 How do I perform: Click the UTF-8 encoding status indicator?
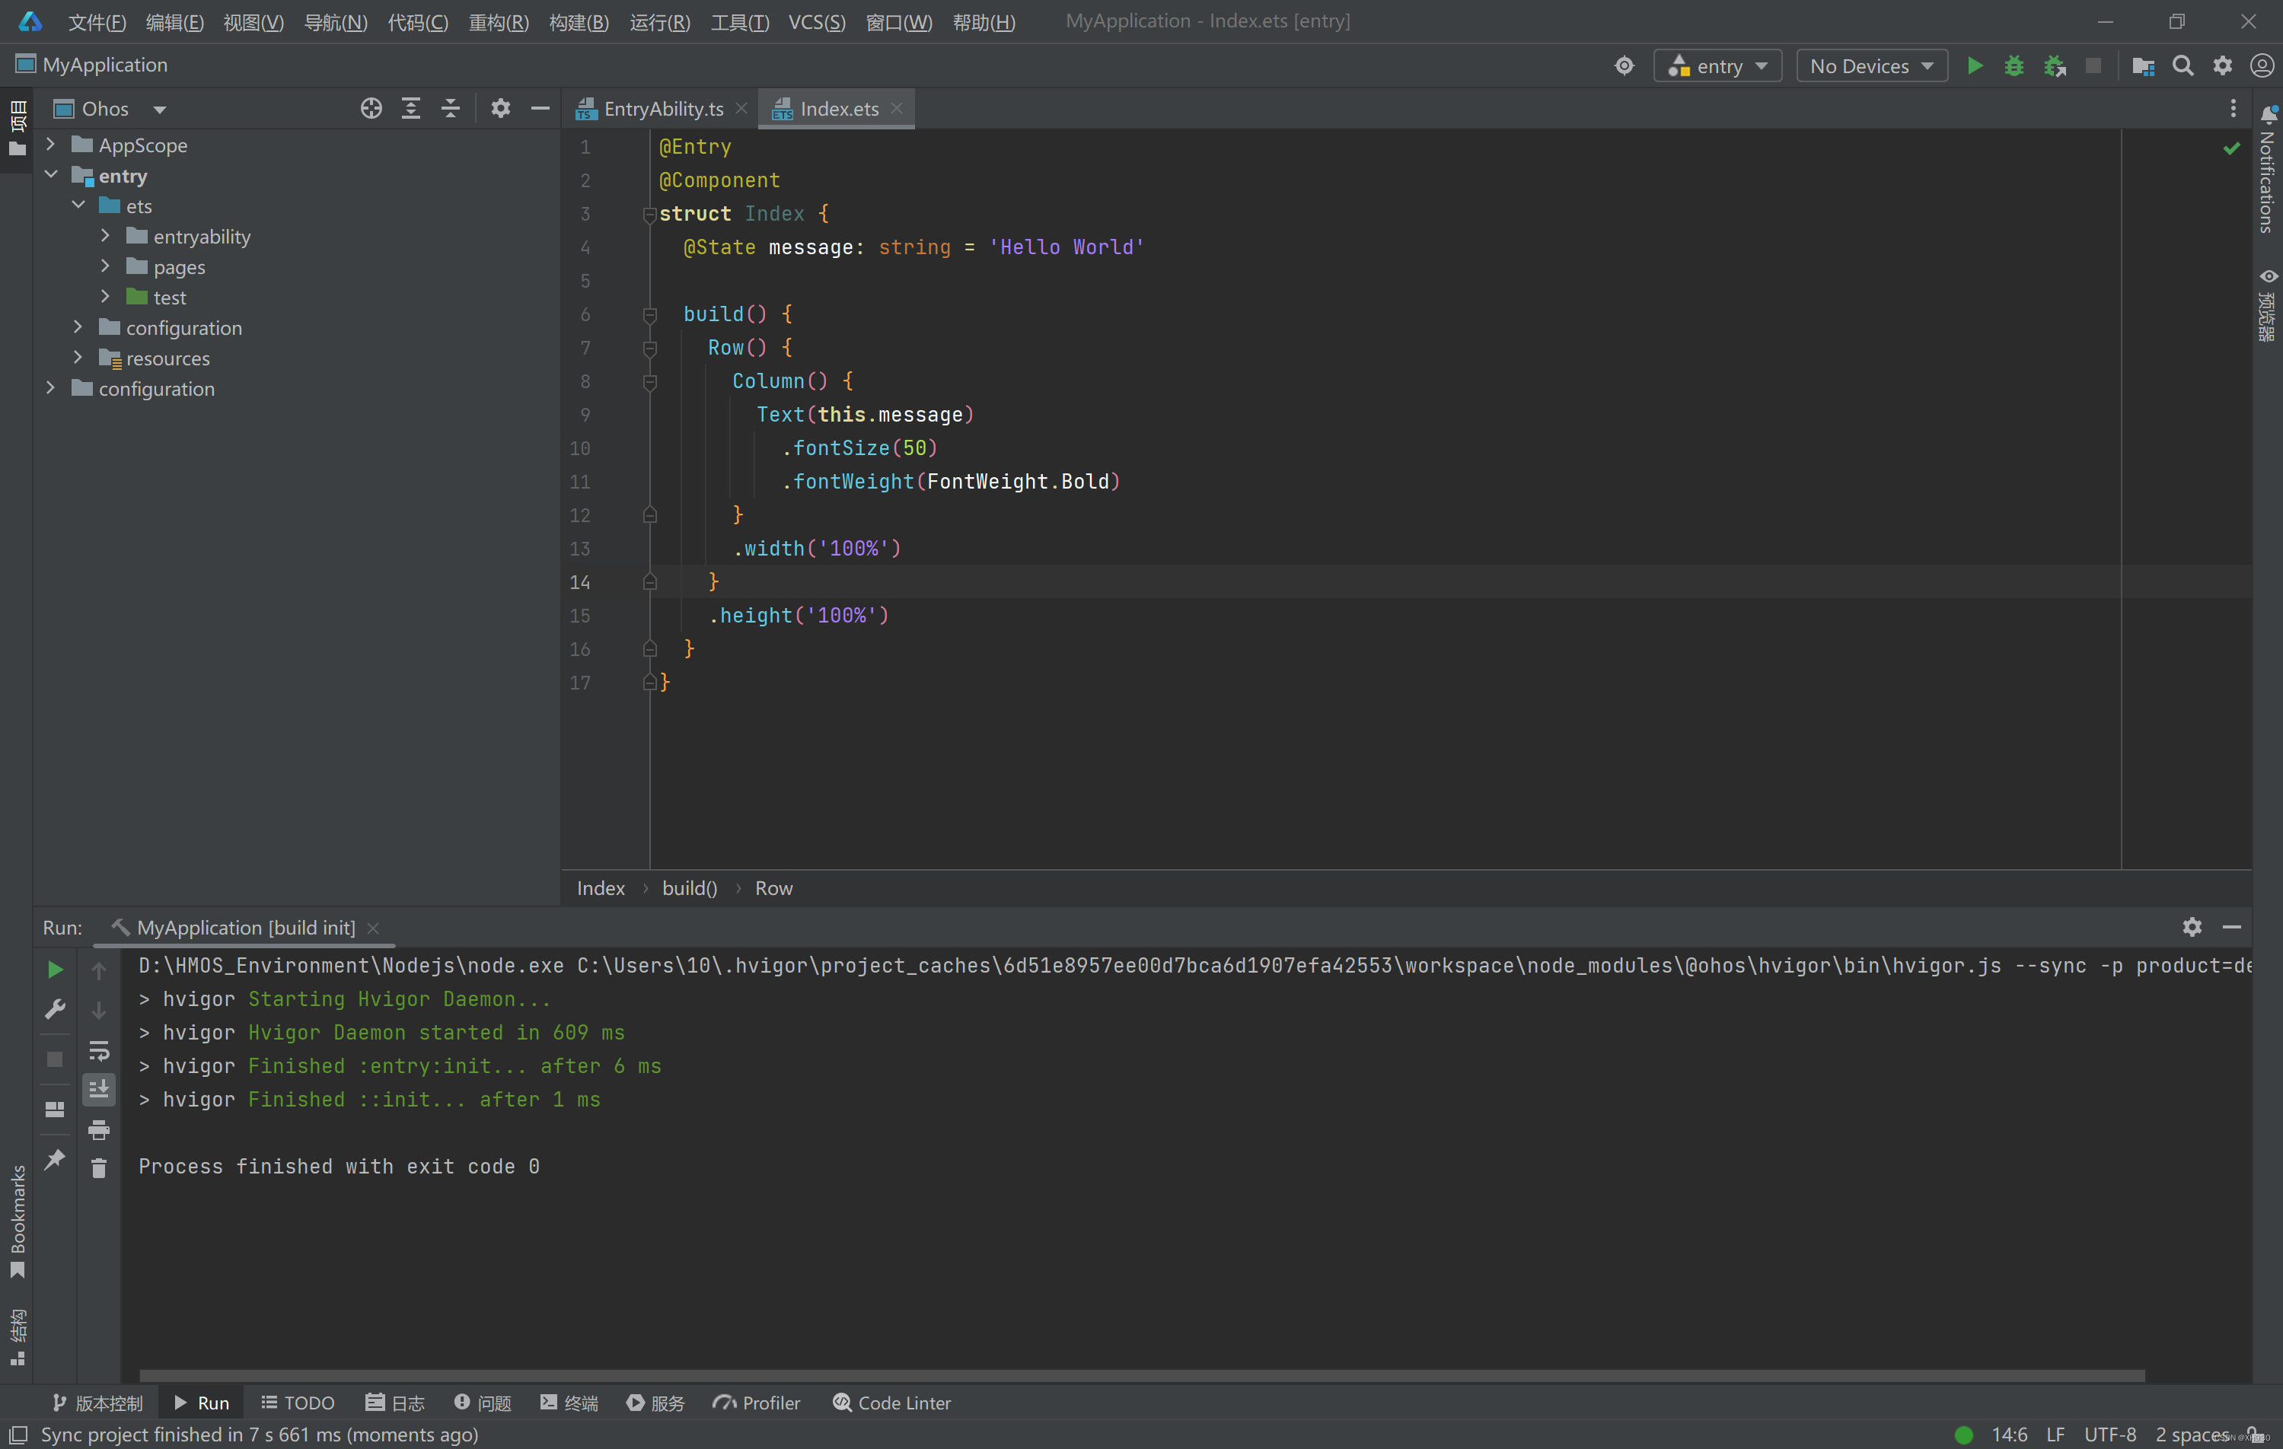[x=2109, y=1434]
